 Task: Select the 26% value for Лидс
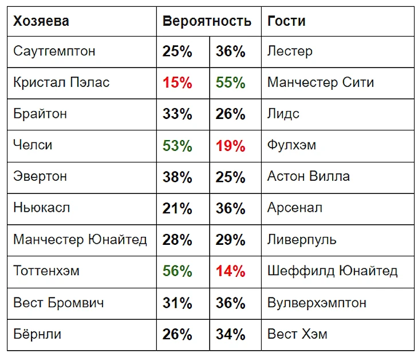pyautogui.click(x=230, y=114)
